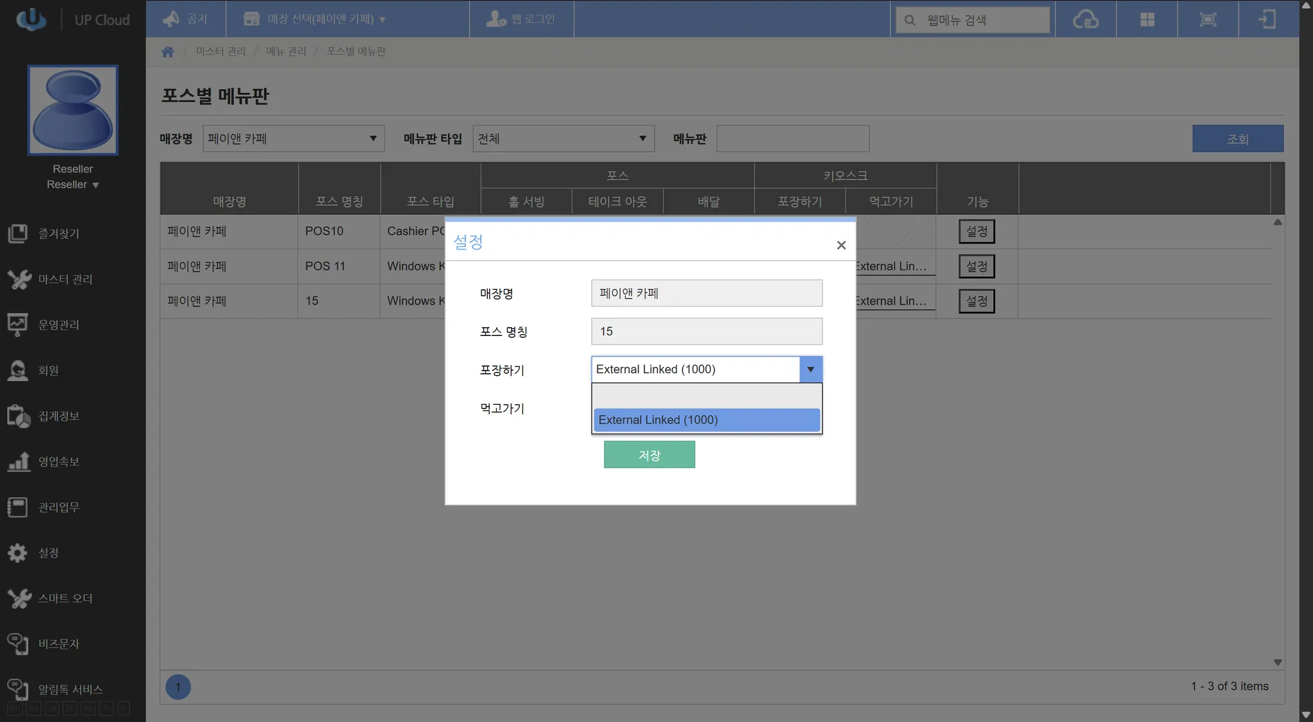This screenshot has width=1313, height=722.
Task: Open 스마트 오더 in sidebar
Action: 64,598
